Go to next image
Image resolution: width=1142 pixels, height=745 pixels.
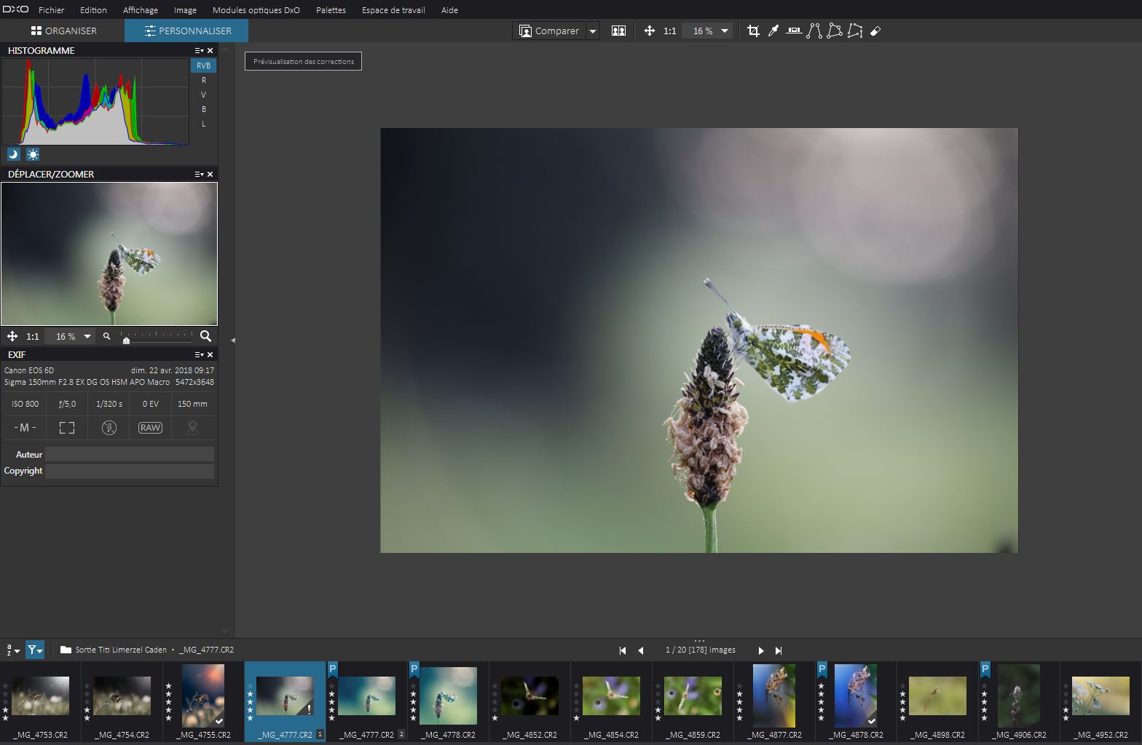[761, 650]
